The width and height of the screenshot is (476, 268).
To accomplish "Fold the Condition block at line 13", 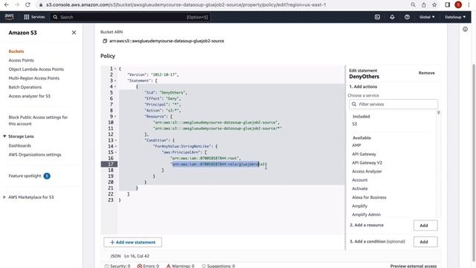I will click(x=116, y=141).
